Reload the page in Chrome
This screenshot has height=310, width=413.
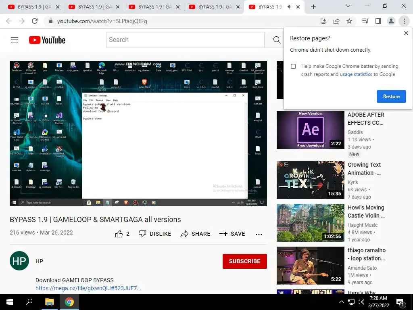(35, 21)
